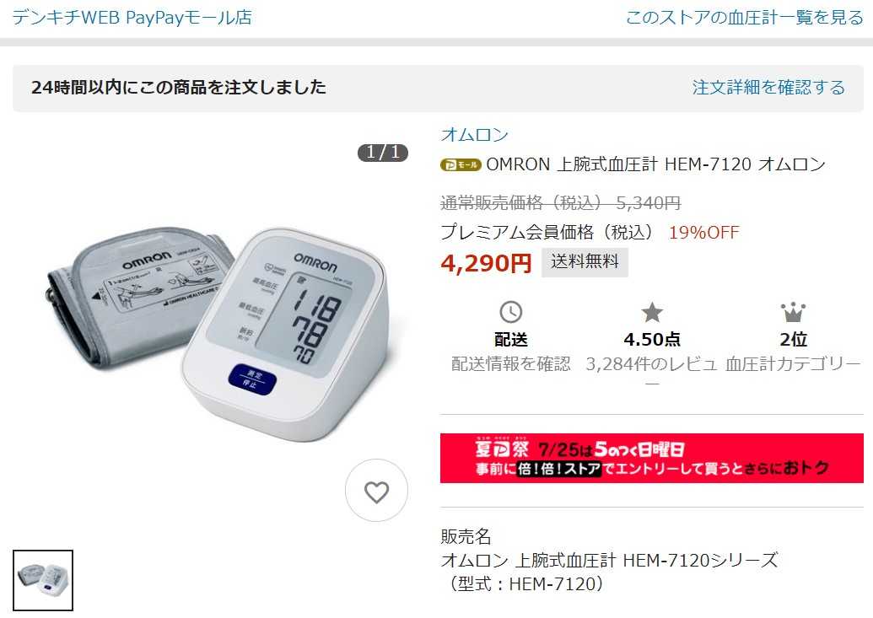The width and height of the screenshot is (873, 618).
Task: Add product to favorites with heart icon
Action: point(376,491)
